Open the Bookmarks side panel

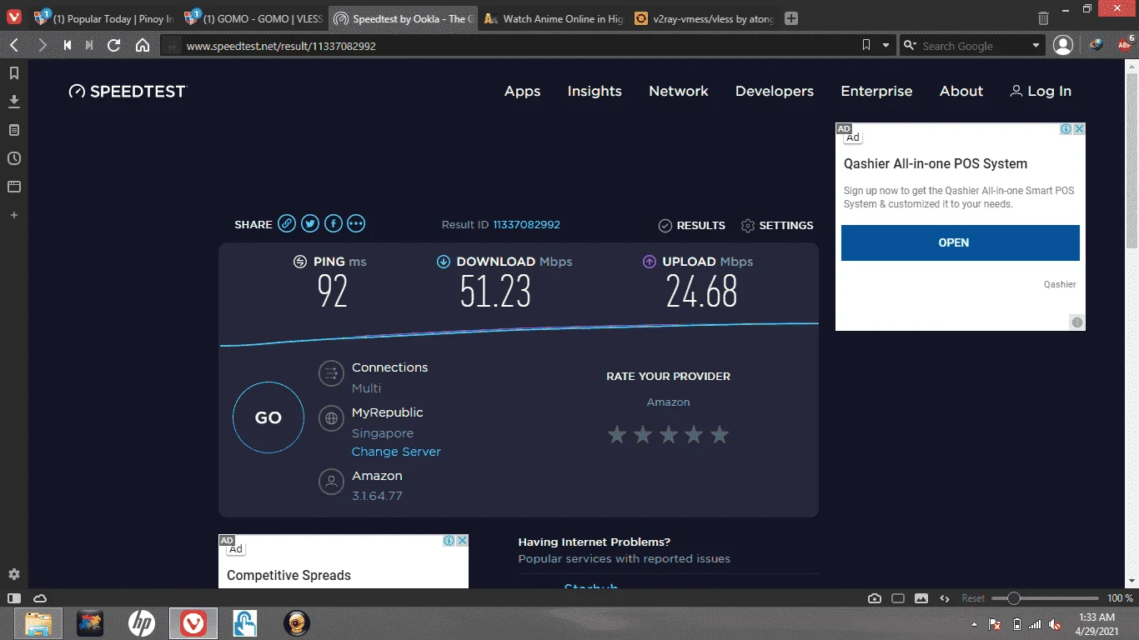coord(13,73)
